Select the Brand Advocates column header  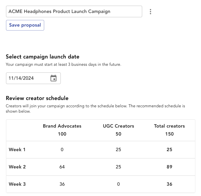62,126
